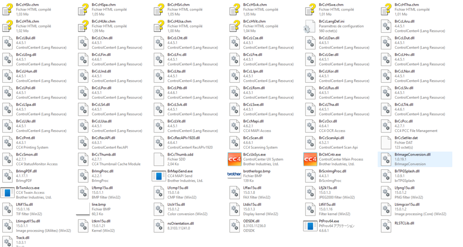Select the BrCcHUsa.chm help icon
The height and width of the screenshot is (247, 463).
[159, 26]
